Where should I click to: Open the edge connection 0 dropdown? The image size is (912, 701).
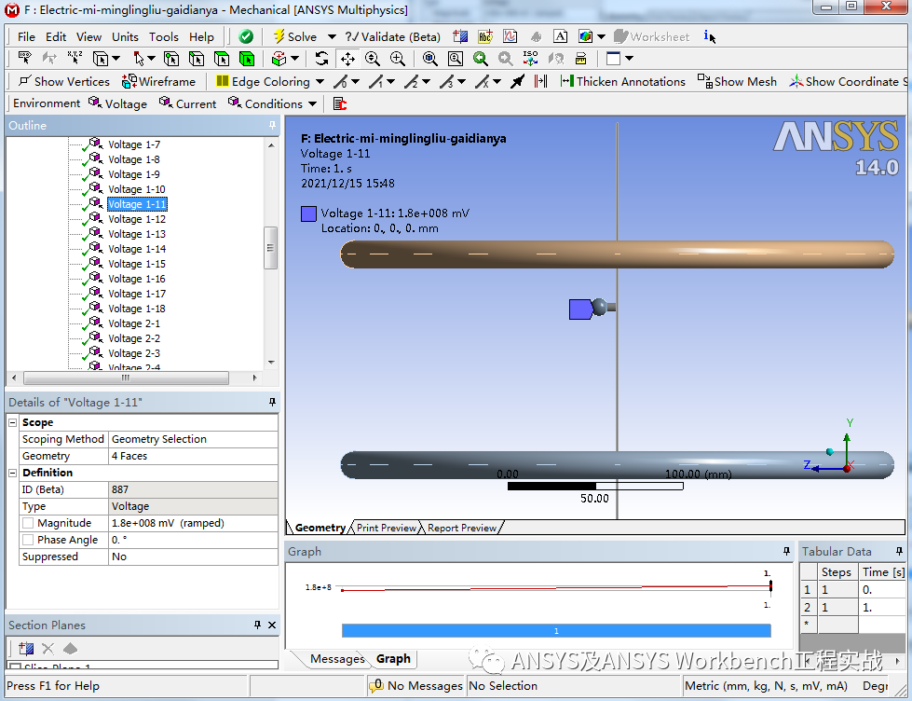point(355,81)
